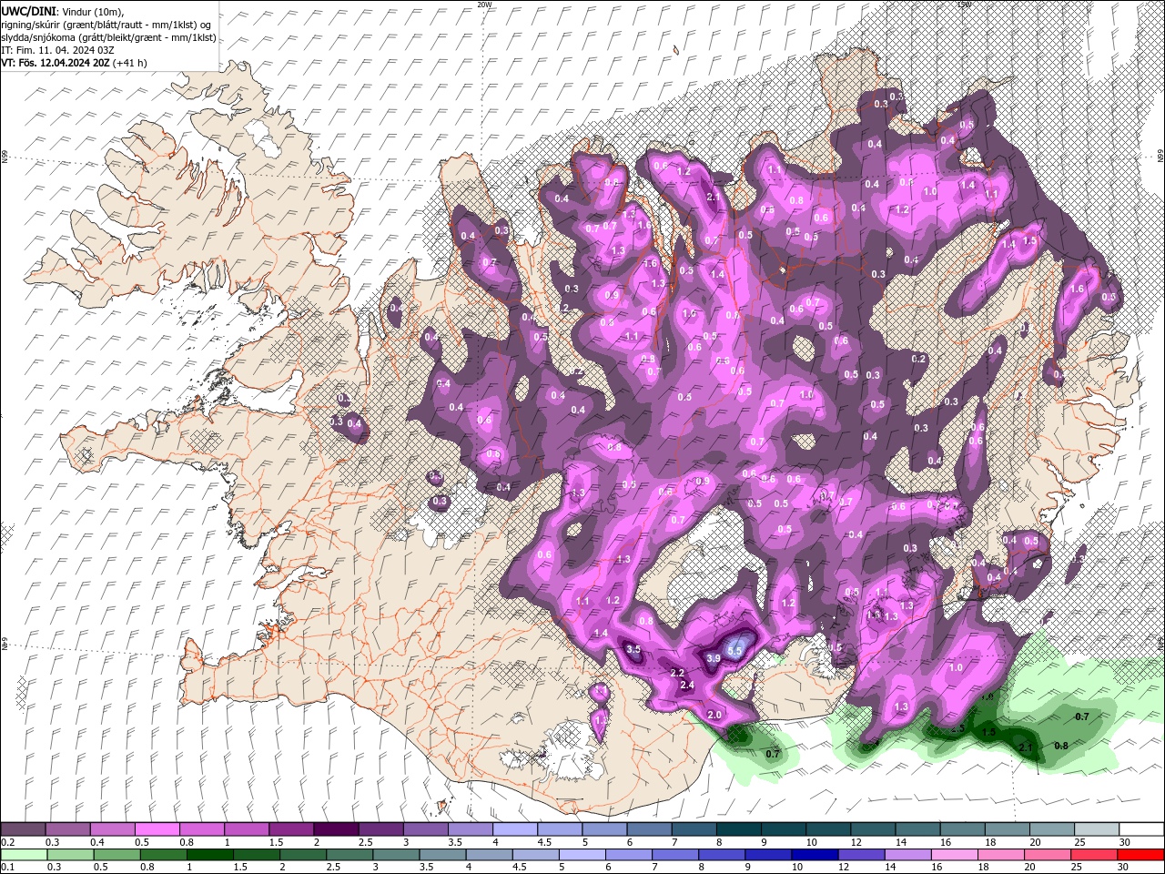Click the snow legend swatch between 2.5 and 3
The image size is (1165, 874).
click(x=380, y=829)
